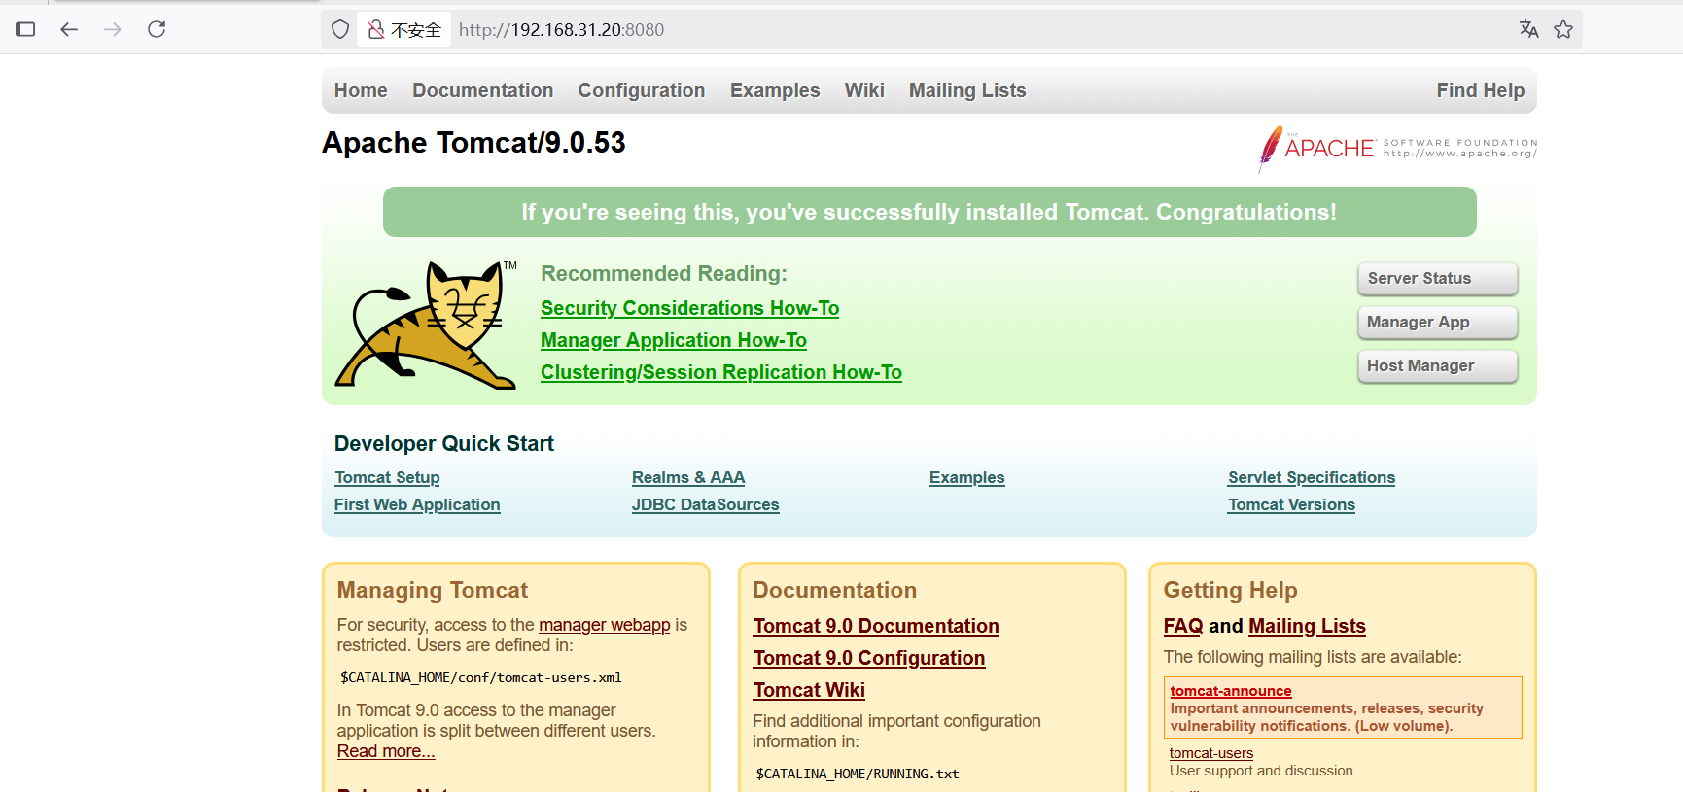The image size is (1683, 792).
Task: Click the browser forward arrow
Action: (113, 29)
